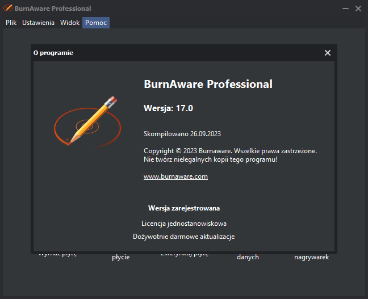Viewport: 368px width, 299px height.
Task: Click the Nie twórz nielegalnych kopii line
Action: [x=210, y=159]
